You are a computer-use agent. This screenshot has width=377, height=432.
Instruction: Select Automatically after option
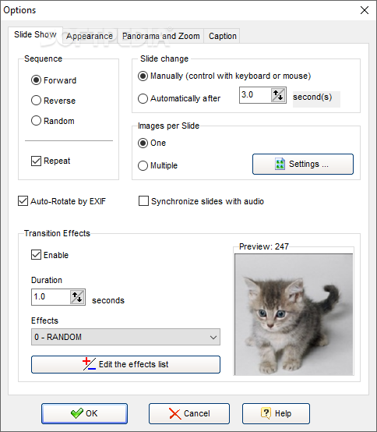pyautogui.click(x=179, y=98)
